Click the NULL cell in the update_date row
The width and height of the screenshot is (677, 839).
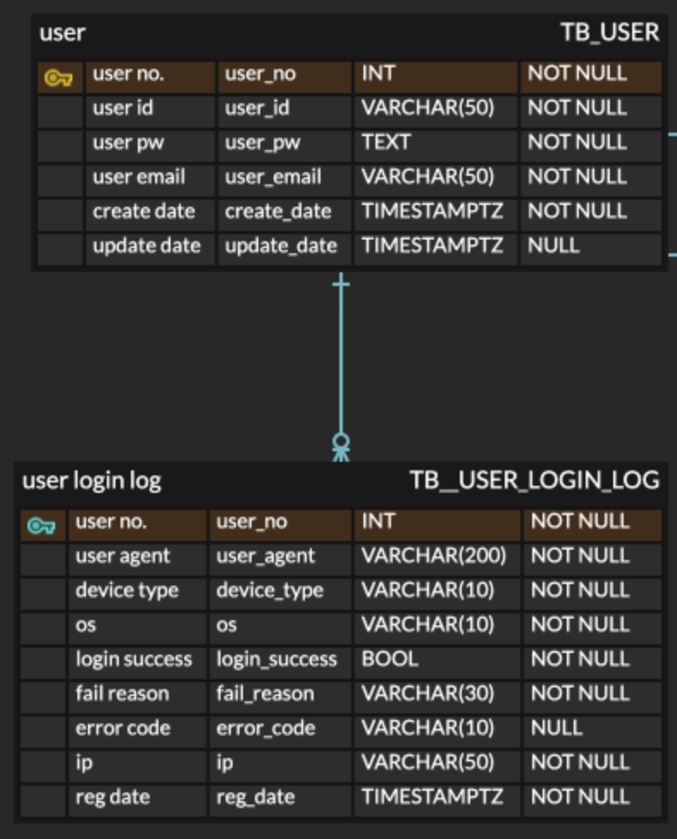pyautogui.click(x=591, y=250)
